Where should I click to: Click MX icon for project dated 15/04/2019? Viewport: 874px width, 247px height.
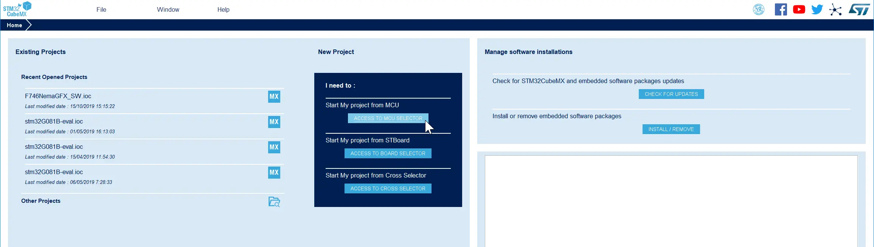(x=274, y=147)
